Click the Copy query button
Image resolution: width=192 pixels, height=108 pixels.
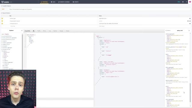(50, 31)
